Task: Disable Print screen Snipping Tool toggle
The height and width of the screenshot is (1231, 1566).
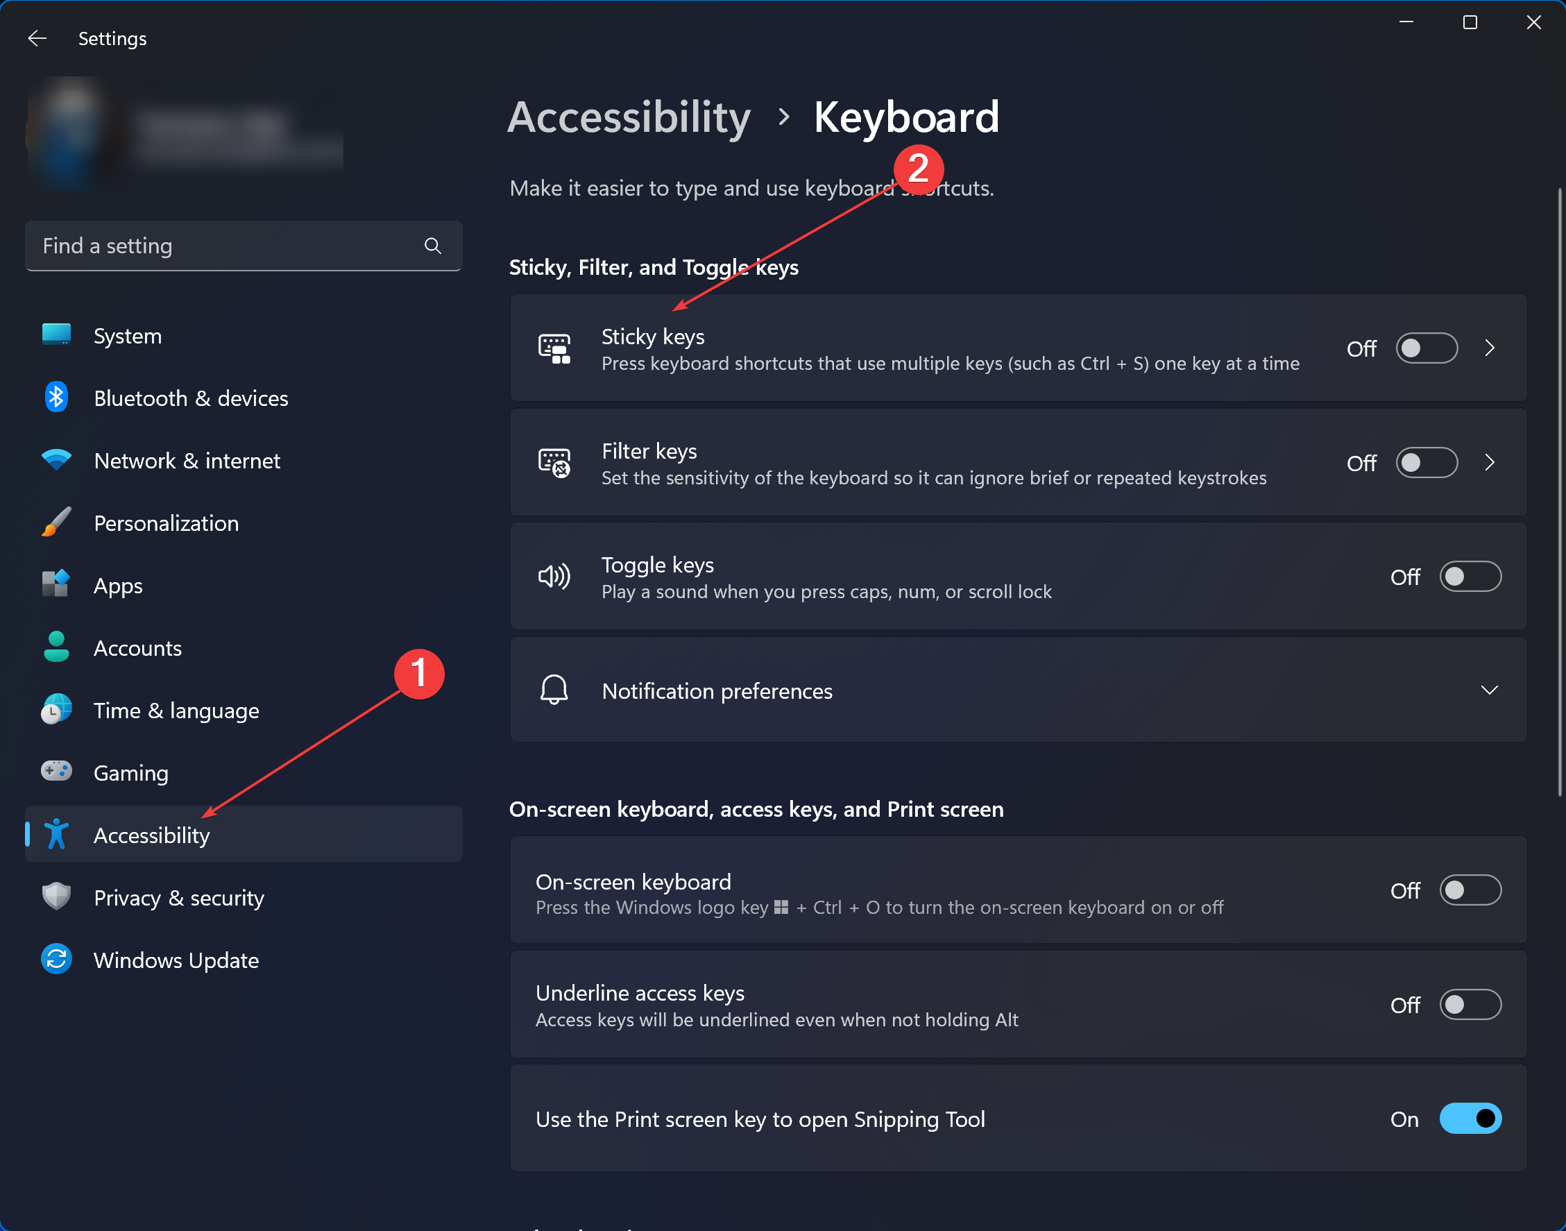Action: click(1470, 1119)
